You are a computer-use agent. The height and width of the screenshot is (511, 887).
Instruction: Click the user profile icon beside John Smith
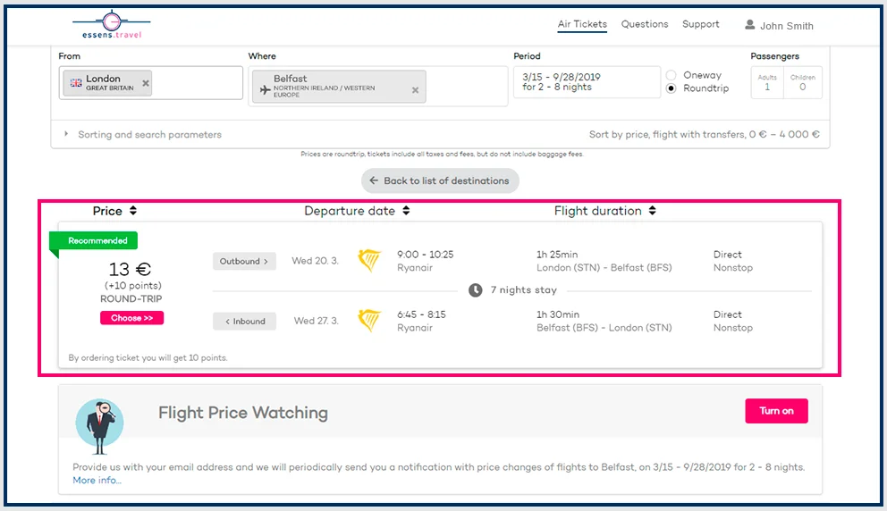pos(750,25)
